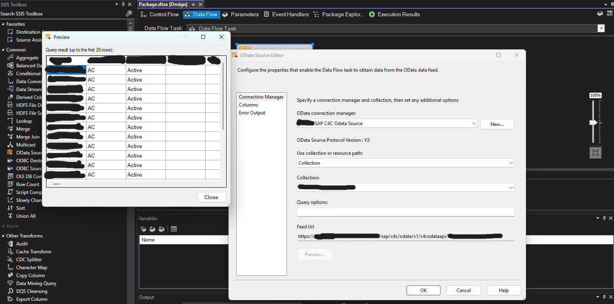Select Audit under Other Transforms

click(22, 244)
